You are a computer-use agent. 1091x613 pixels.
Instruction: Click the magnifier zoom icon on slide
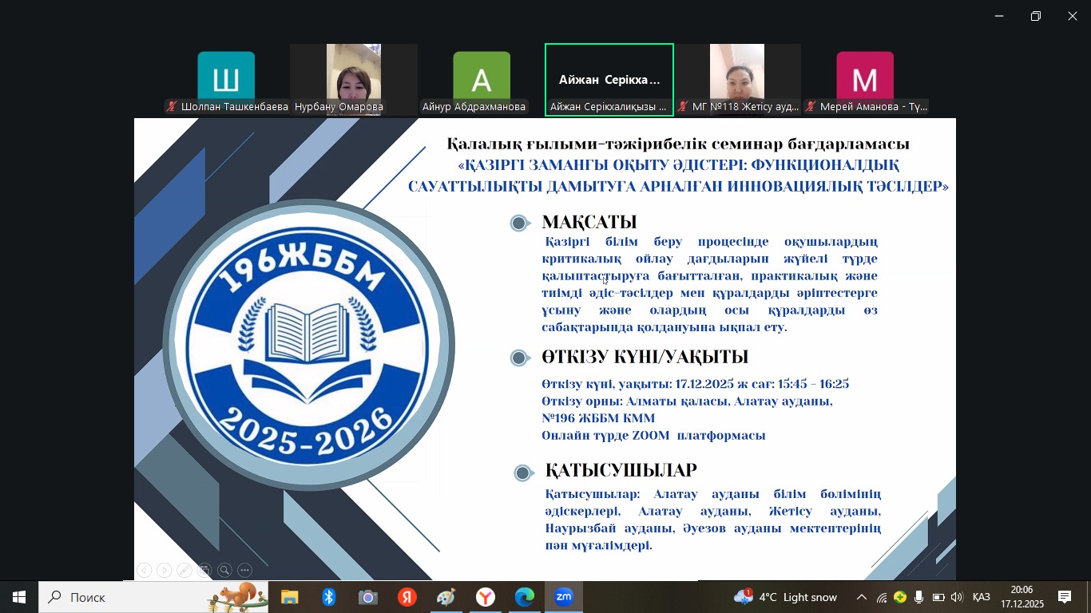225,570
